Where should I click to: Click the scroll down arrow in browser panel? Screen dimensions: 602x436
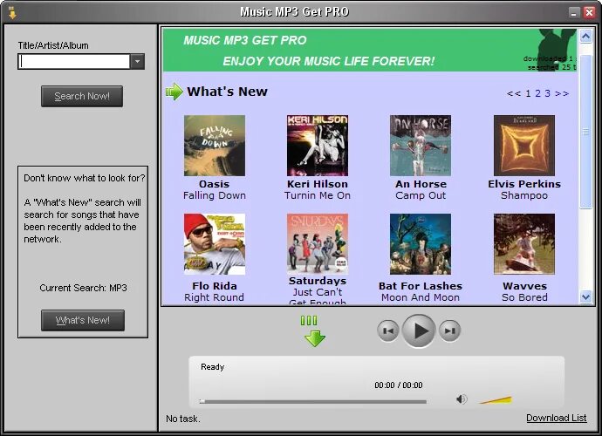click(x=586, y=296)
